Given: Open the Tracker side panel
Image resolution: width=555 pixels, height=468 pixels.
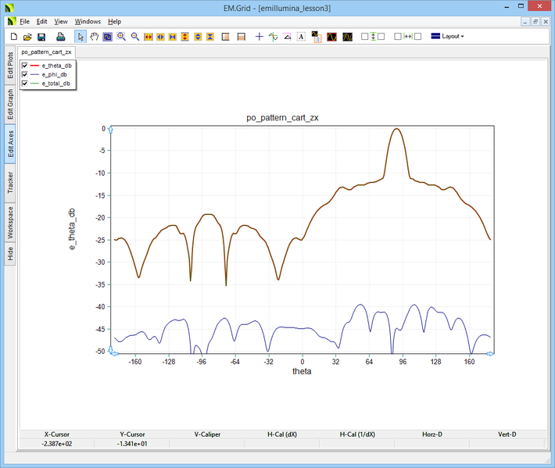Looking at the screenshot, I should [10, 183].
